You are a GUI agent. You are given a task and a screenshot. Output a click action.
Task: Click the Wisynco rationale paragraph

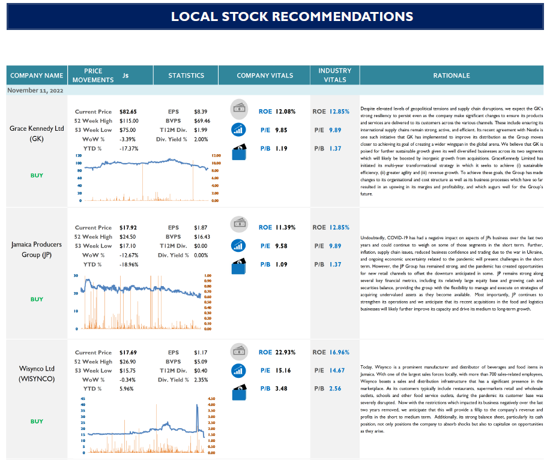coord(452,399)
